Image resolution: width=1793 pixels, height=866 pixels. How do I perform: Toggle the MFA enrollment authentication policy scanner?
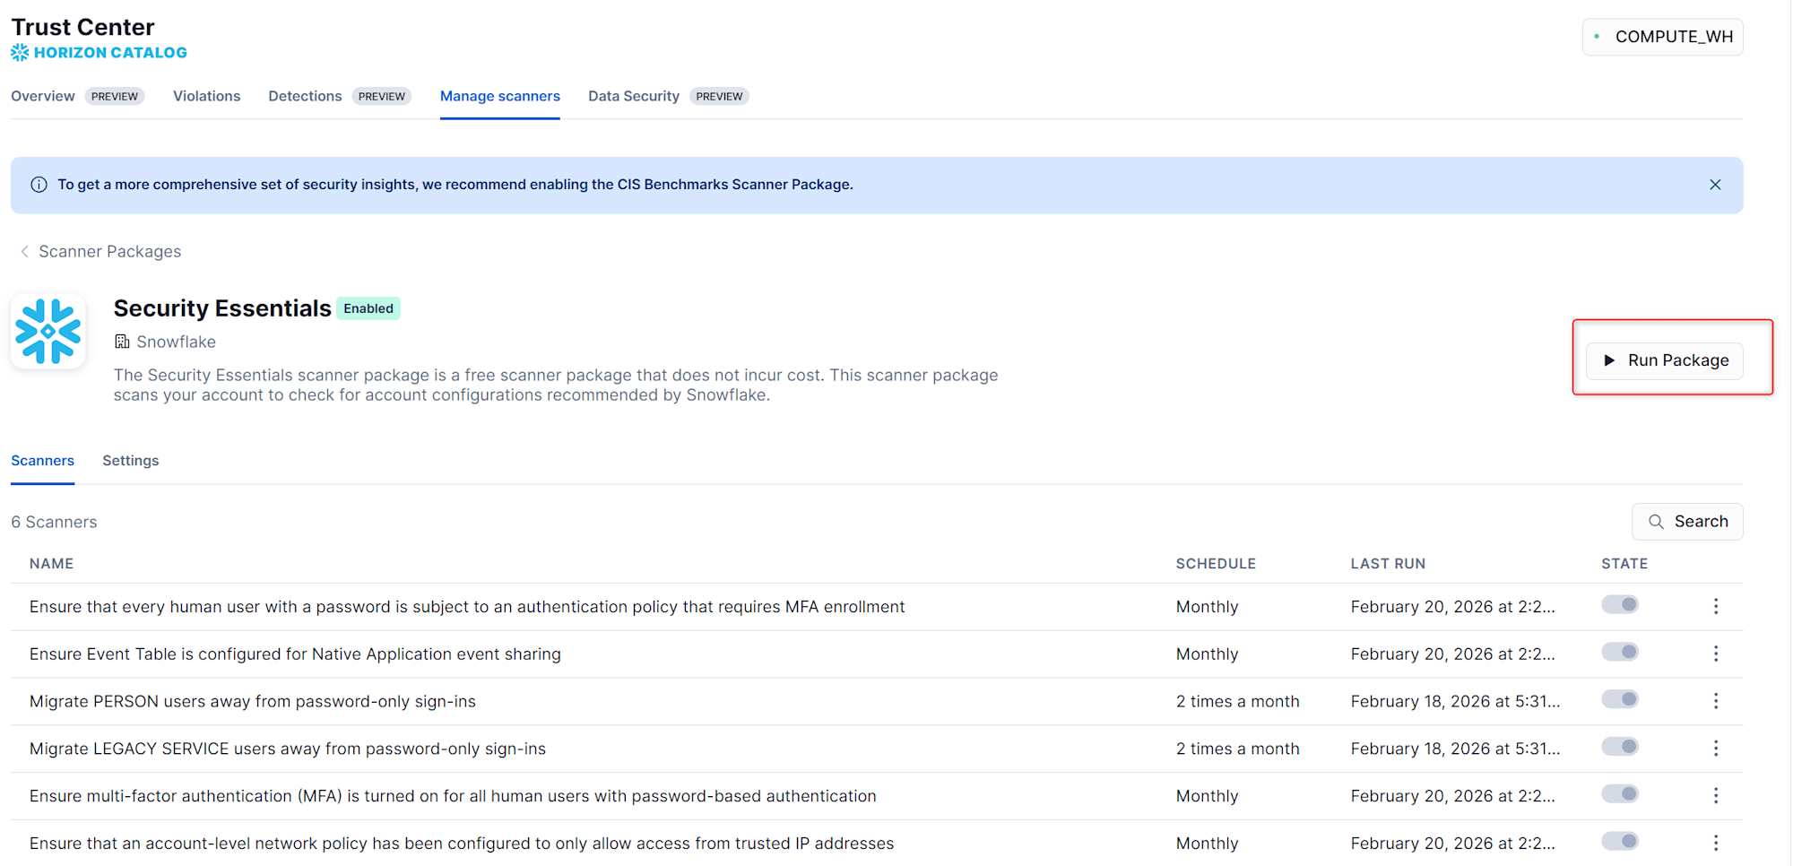1620,605
